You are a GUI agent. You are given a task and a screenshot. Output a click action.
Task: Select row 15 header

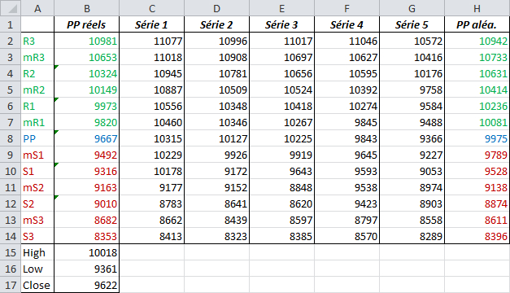[x=11, y=252]
